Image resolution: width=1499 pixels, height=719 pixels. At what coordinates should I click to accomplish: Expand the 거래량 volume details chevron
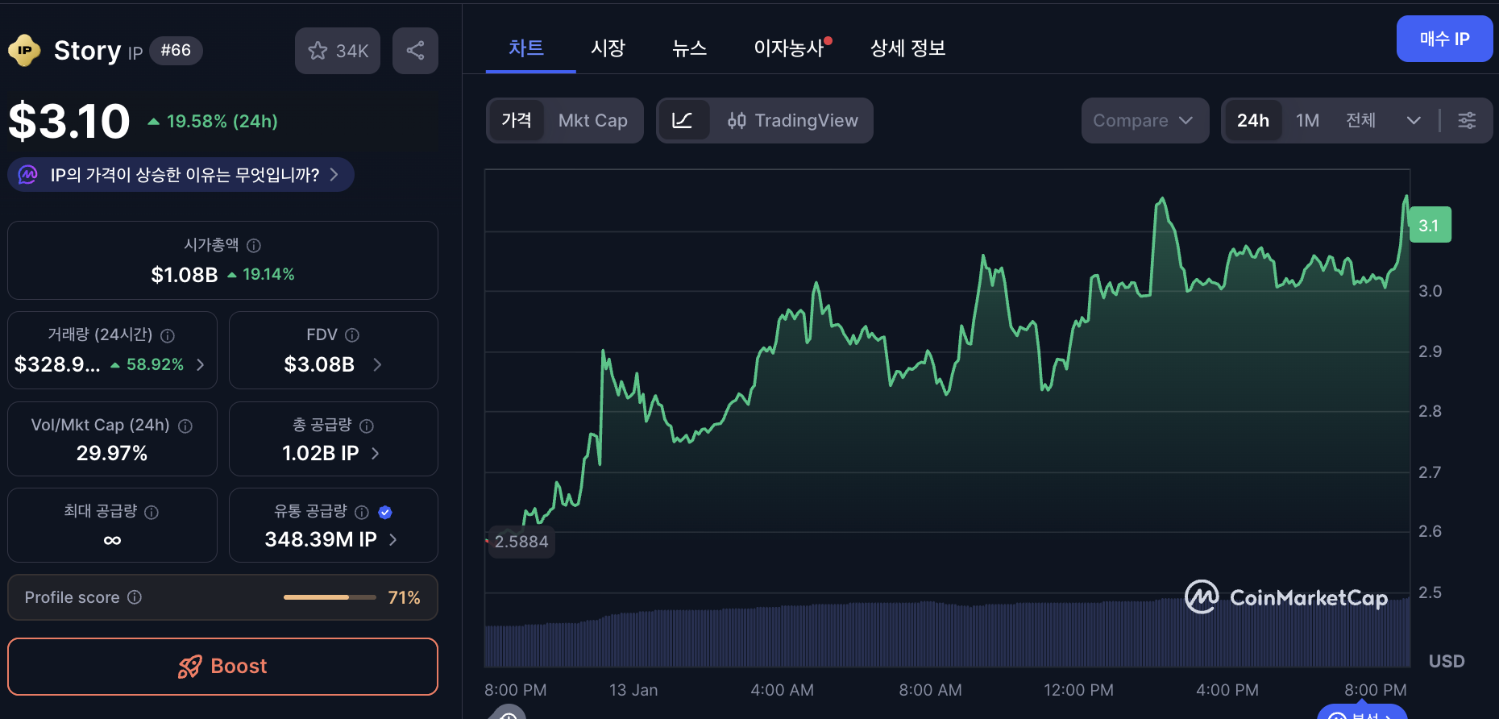[x=201, y=364]
